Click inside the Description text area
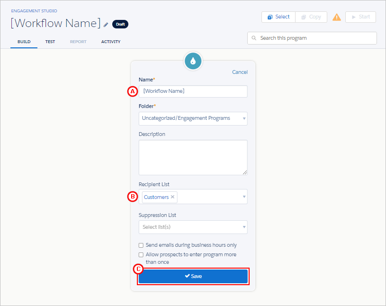Image resolution: width=386 pixels, height=306 pixels. click(193, 158)
